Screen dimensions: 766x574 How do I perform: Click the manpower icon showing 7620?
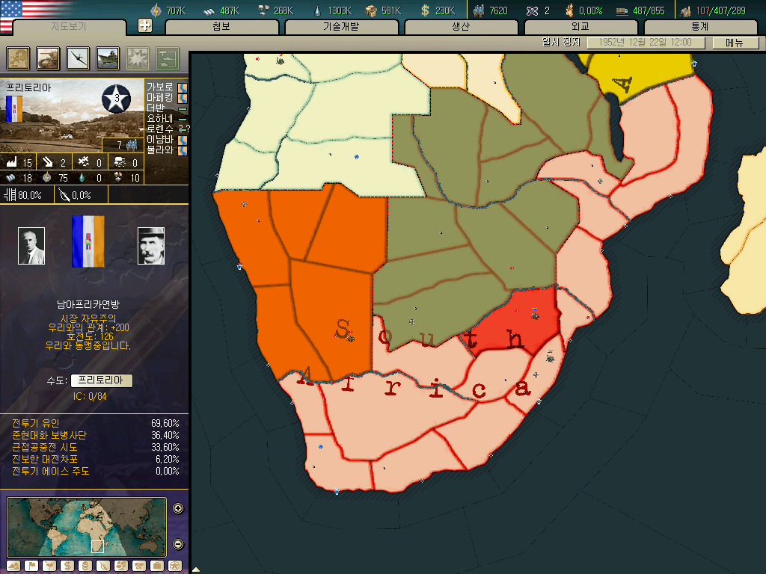[x=479, y=10]
